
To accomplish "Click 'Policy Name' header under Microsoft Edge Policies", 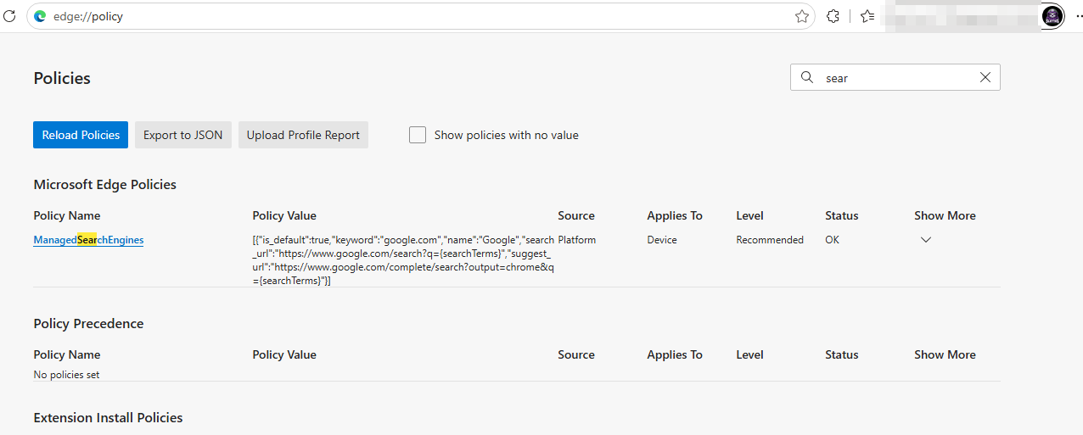I will point(67,215).
